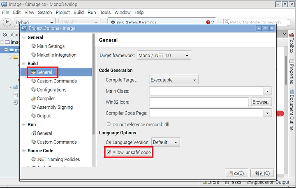The height and width of the screenshot is (188, 296).
Task: Open Target framework dropdown
Action: coord(164,55)
